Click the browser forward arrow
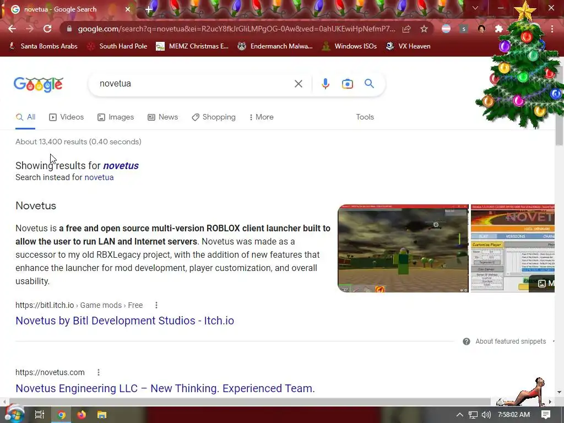564x423 pixels. pos(30,29)
